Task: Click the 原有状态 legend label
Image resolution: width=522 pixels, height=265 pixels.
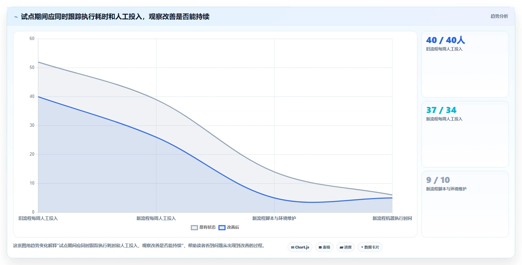Action: [x=208, y=227]
